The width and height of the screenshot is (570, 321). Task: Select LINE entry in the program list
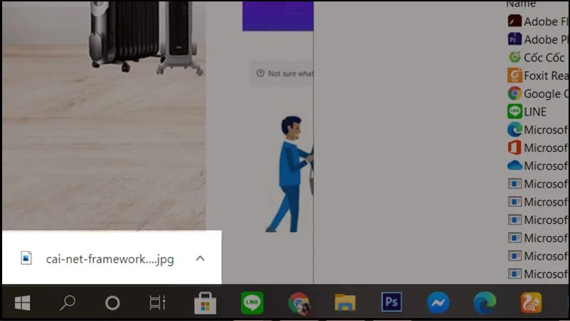tap(535, 111)
